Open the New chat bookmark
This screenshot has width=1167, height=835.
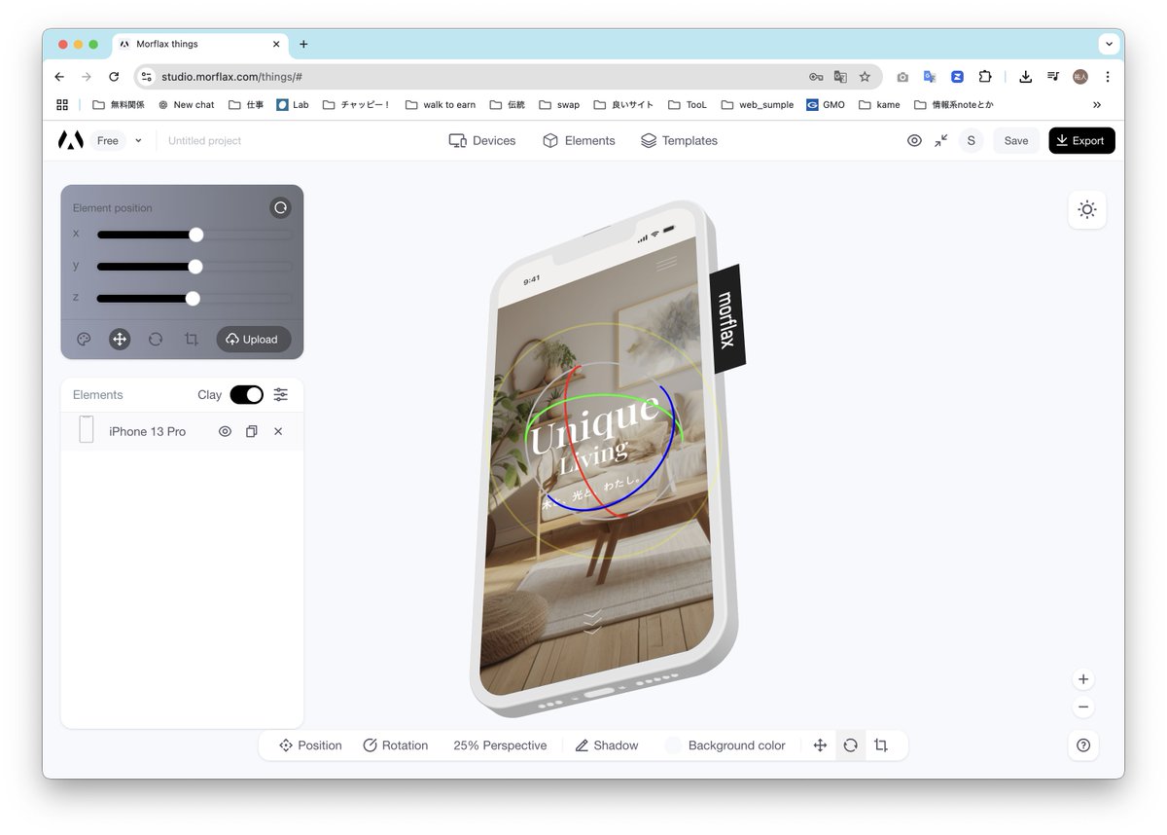[186, 105]
